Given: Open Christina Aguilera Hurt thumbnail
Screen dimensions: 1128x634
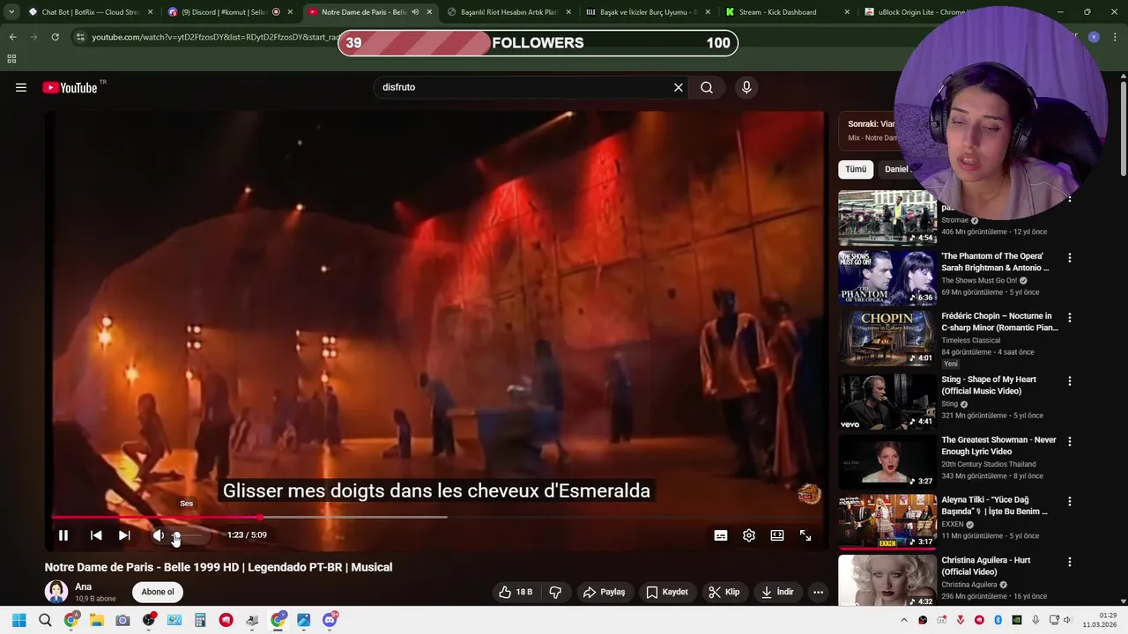Looking at the screenshot, I should tap(887, 581).
